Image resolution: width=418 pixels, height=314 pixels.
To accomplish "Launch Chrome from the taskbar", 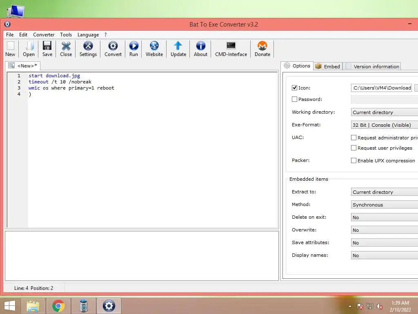I will click(x=58, y=306).
